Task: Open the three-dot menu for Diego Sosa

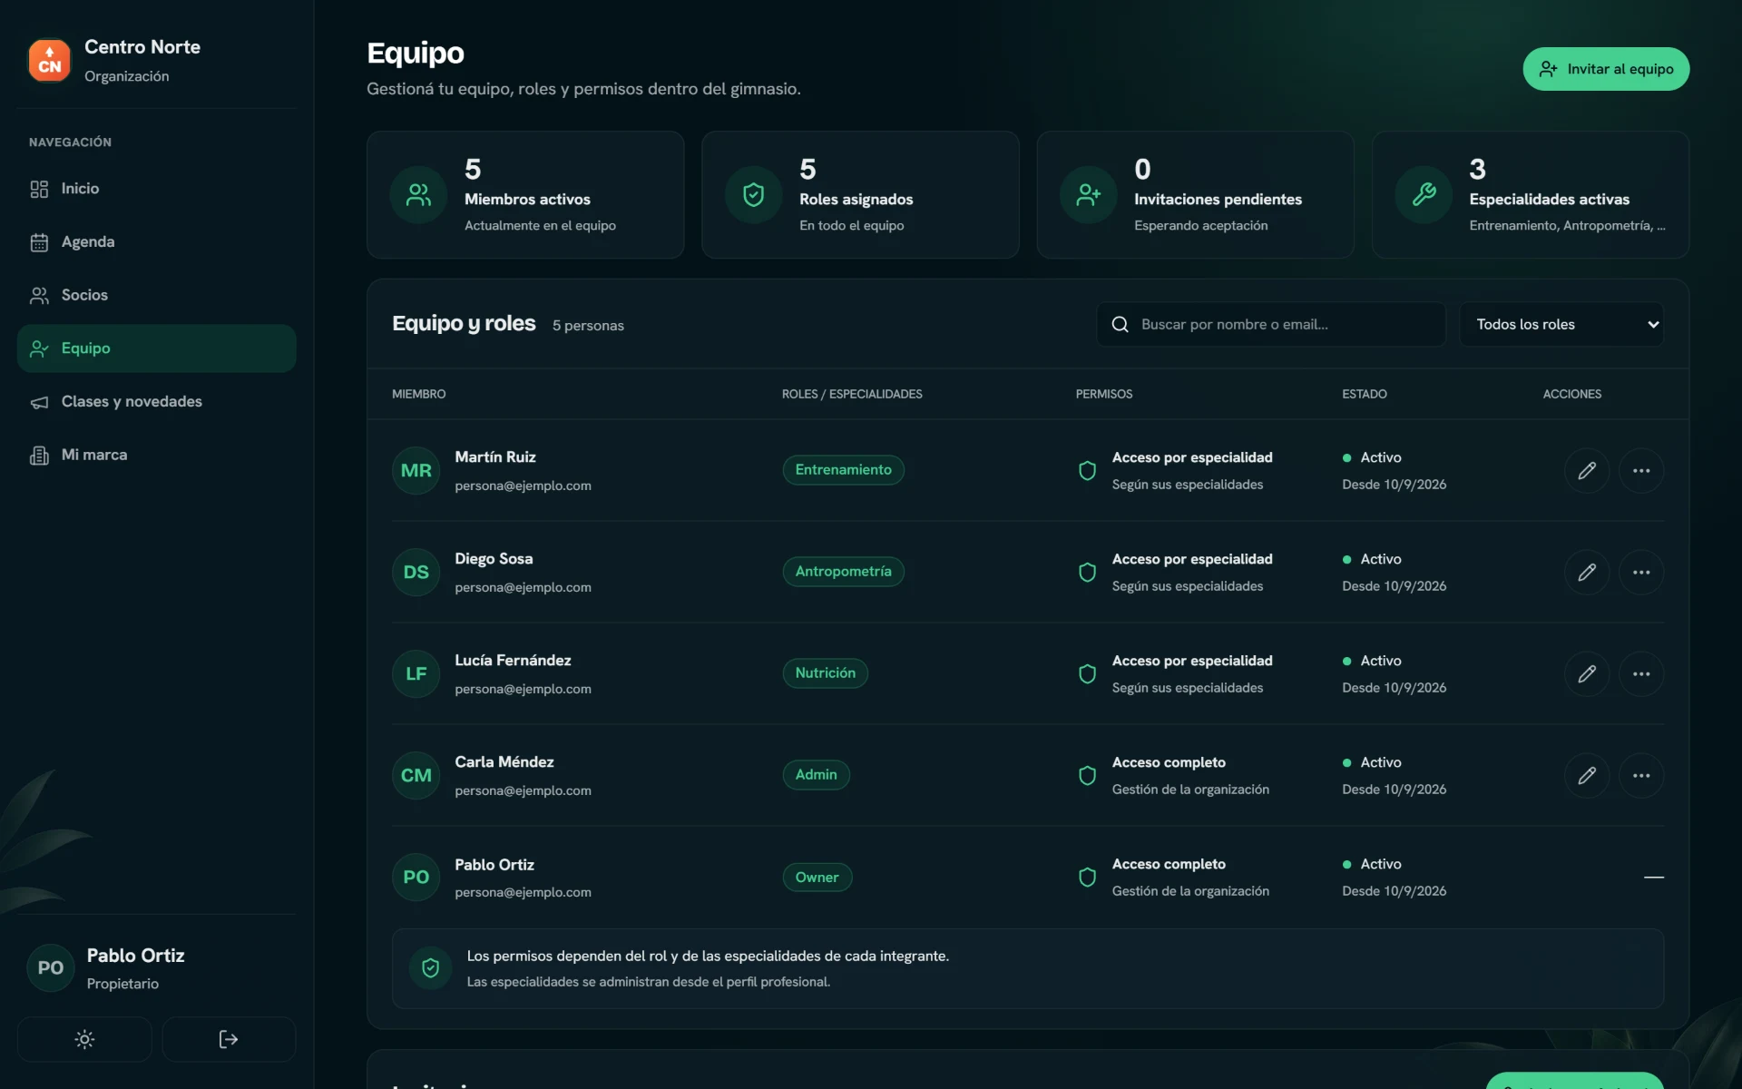Action: [x=1641, y=572]
